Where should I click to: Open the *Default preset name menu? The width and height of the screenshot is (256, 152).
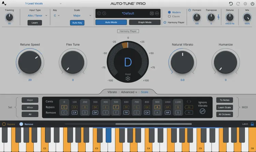click(128, 13)
